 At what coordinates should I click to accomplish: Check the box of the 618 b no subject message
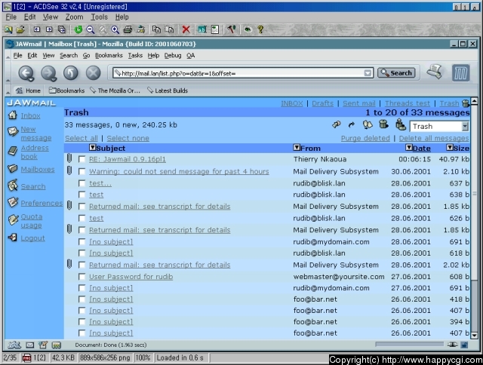click(x=82, y=253)
